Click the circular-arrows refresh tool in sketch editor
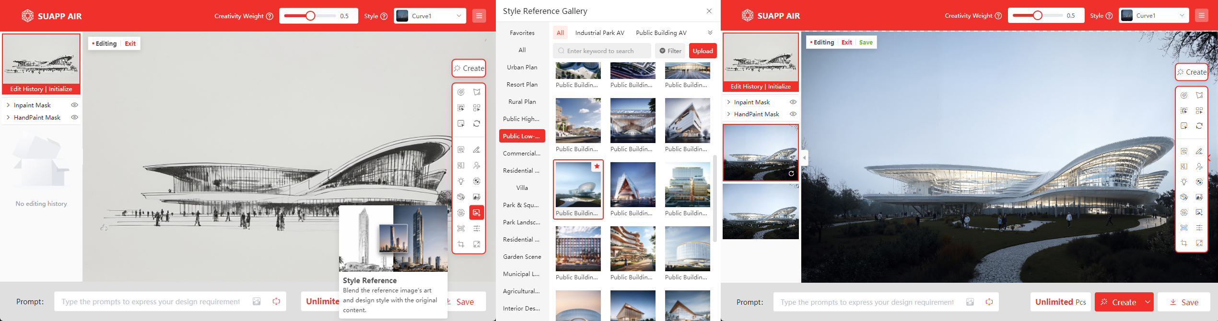Viewport: 1218px width, 321px height. point(477,123)
